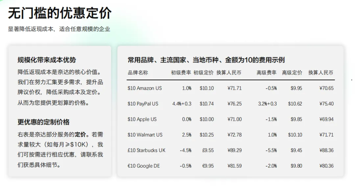355x188 pixels.
Task: Click the "高级费率" column header
Action: (x=267, y=73)
